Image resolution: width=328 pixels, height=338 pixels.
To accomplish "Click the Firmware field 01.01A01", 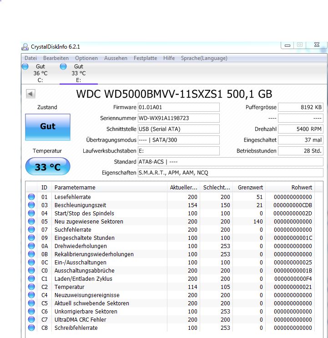I will (179, 107).
